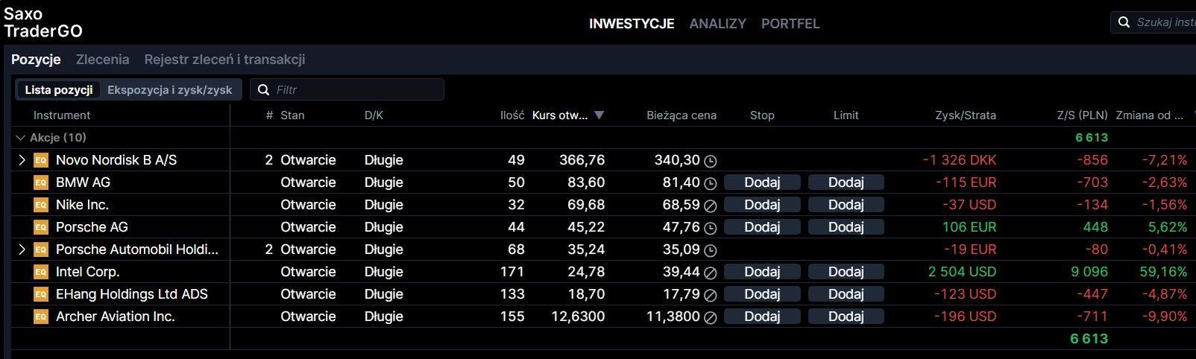
Task: Click the clock icon next to Novo Nordisk price
Action: tap(711, 161)
